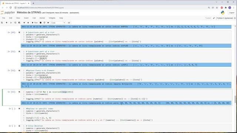Go forward in browser

click(x=7, y=7)
